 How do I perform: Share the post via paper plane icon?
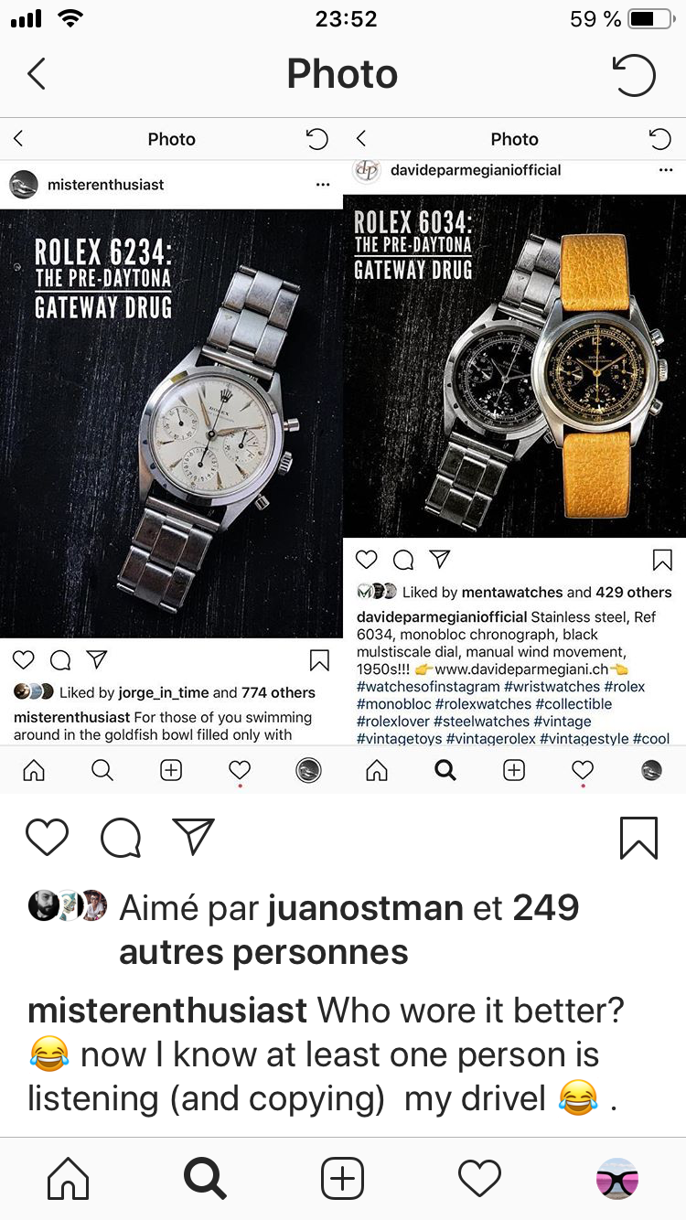coord(193,837)
